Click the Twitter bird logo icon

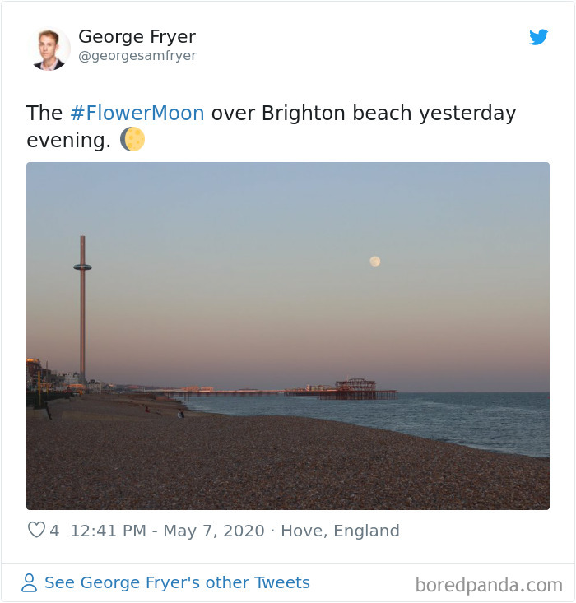(538, 37)
